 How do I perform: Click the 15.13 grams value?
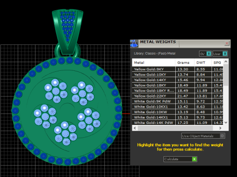pyautogui.click(x=183, y=118)
